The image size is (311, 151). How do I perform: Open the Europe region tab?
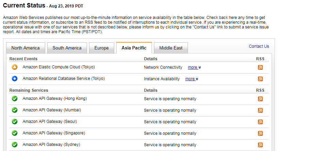point(102,48)
